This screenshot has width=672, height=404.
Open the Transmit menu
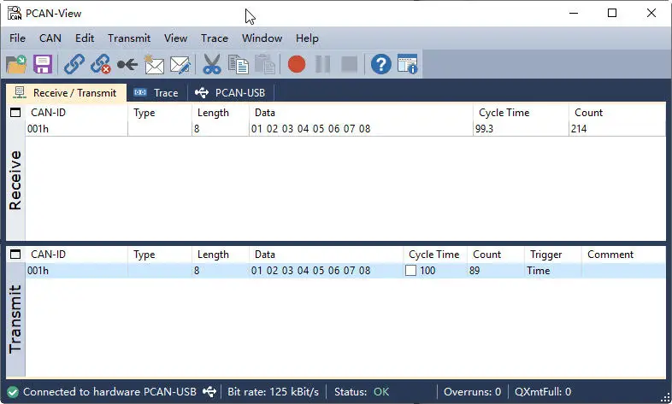click(129, 38)
